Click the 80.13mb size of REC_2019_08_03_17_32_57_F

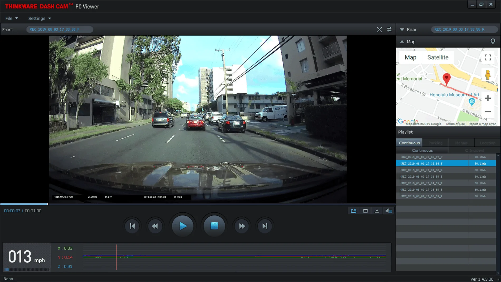pyautogui.click(x=480, y=157)
